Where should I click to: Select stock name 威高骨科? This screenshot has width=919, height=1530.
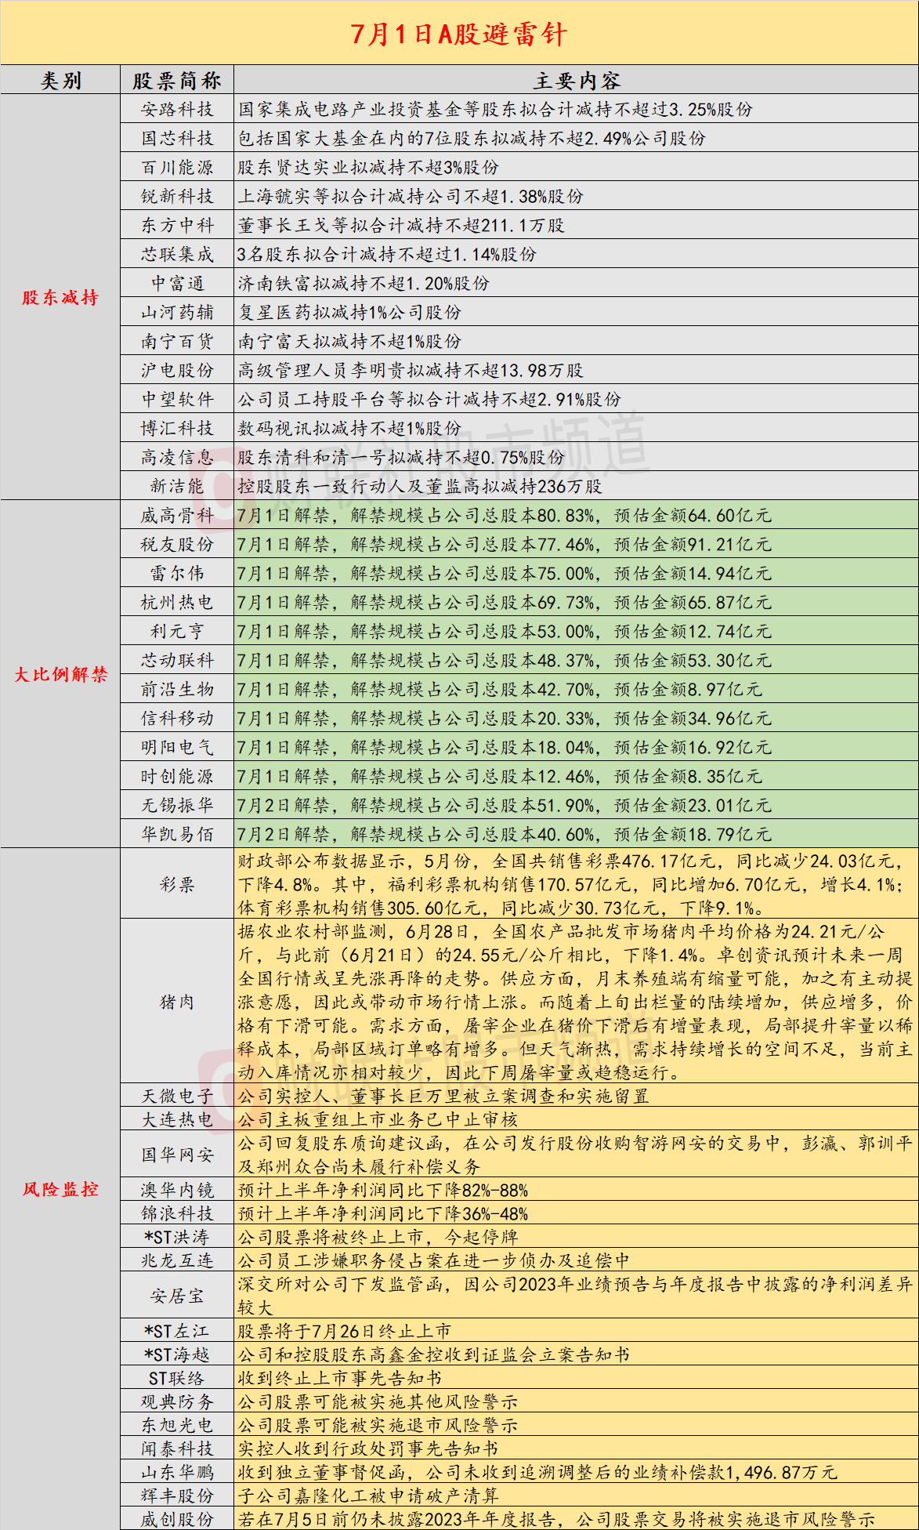pyautogui.click(x=177, y=516)
